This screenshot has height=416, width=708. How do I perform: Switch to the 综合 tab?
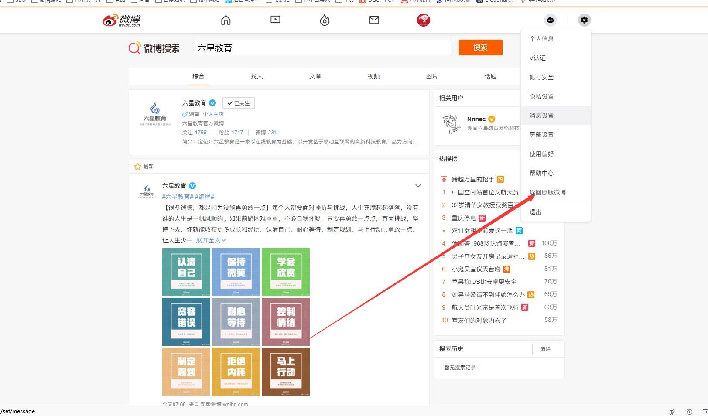198,76
